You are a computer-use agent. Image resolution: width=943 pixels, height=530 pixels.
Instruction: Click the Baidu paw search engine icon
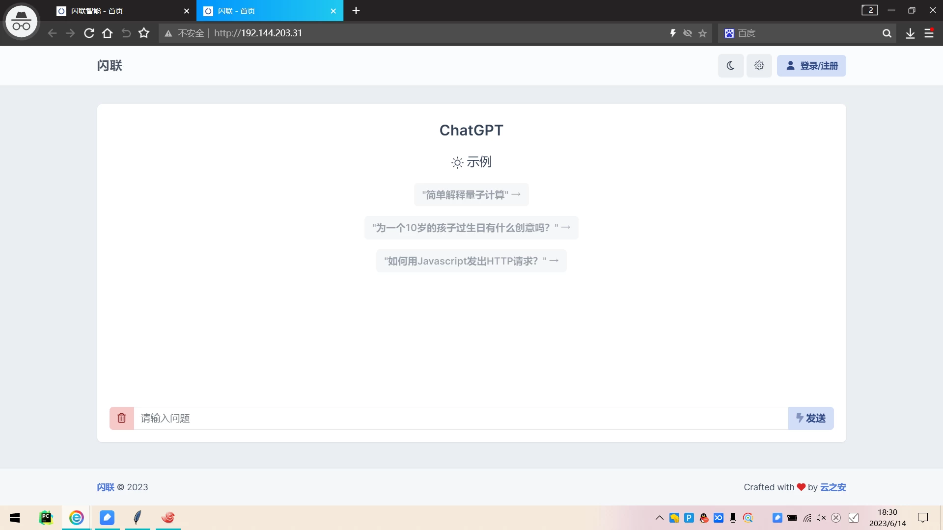[729, 33]
